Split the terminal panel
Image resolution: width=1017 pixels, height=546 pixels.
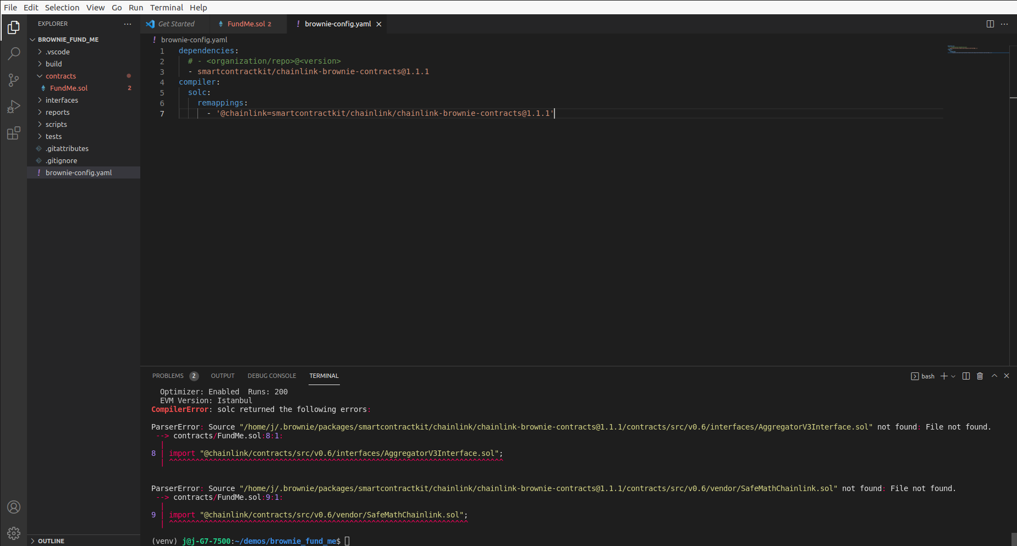(x=966, y=376)
